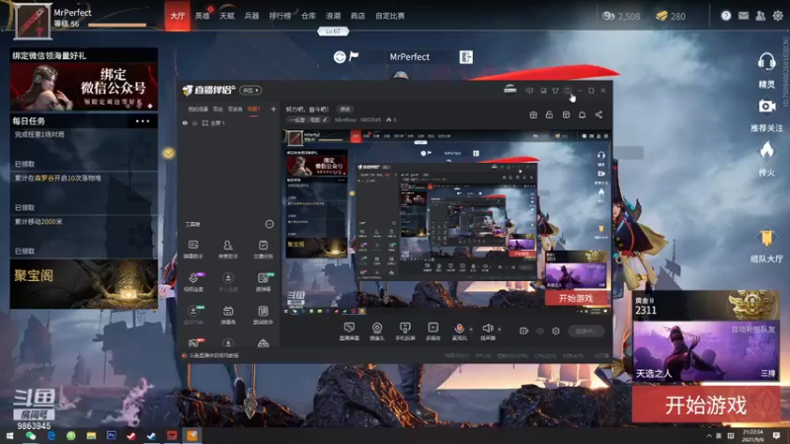Image resolution: width=790 pixels, height=444 pixels.
Task: Open the microphone-shaped tool with purple badge
Action: pos(194,282)
